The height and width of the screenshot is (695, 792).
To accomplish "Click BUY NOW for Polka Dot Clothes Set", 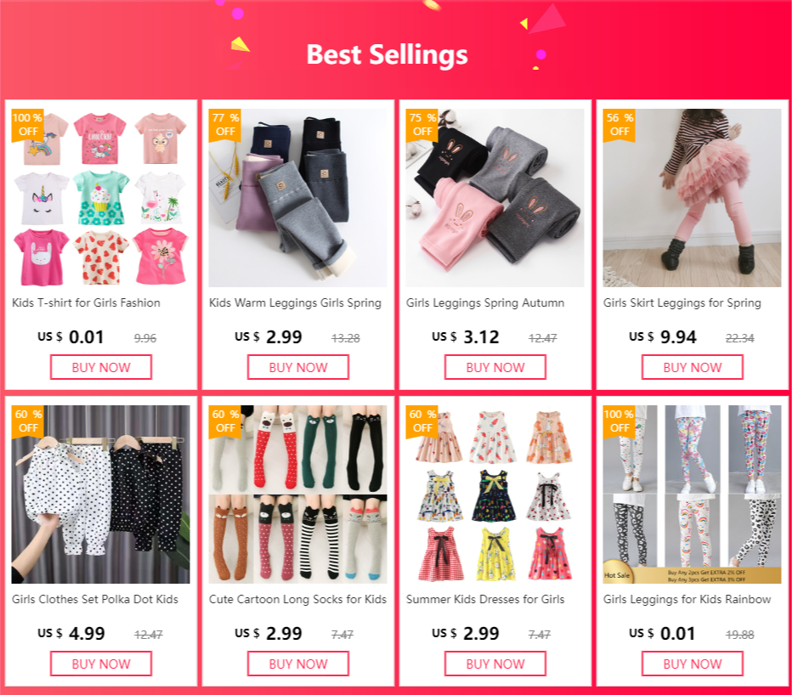I will pos(101,664).
